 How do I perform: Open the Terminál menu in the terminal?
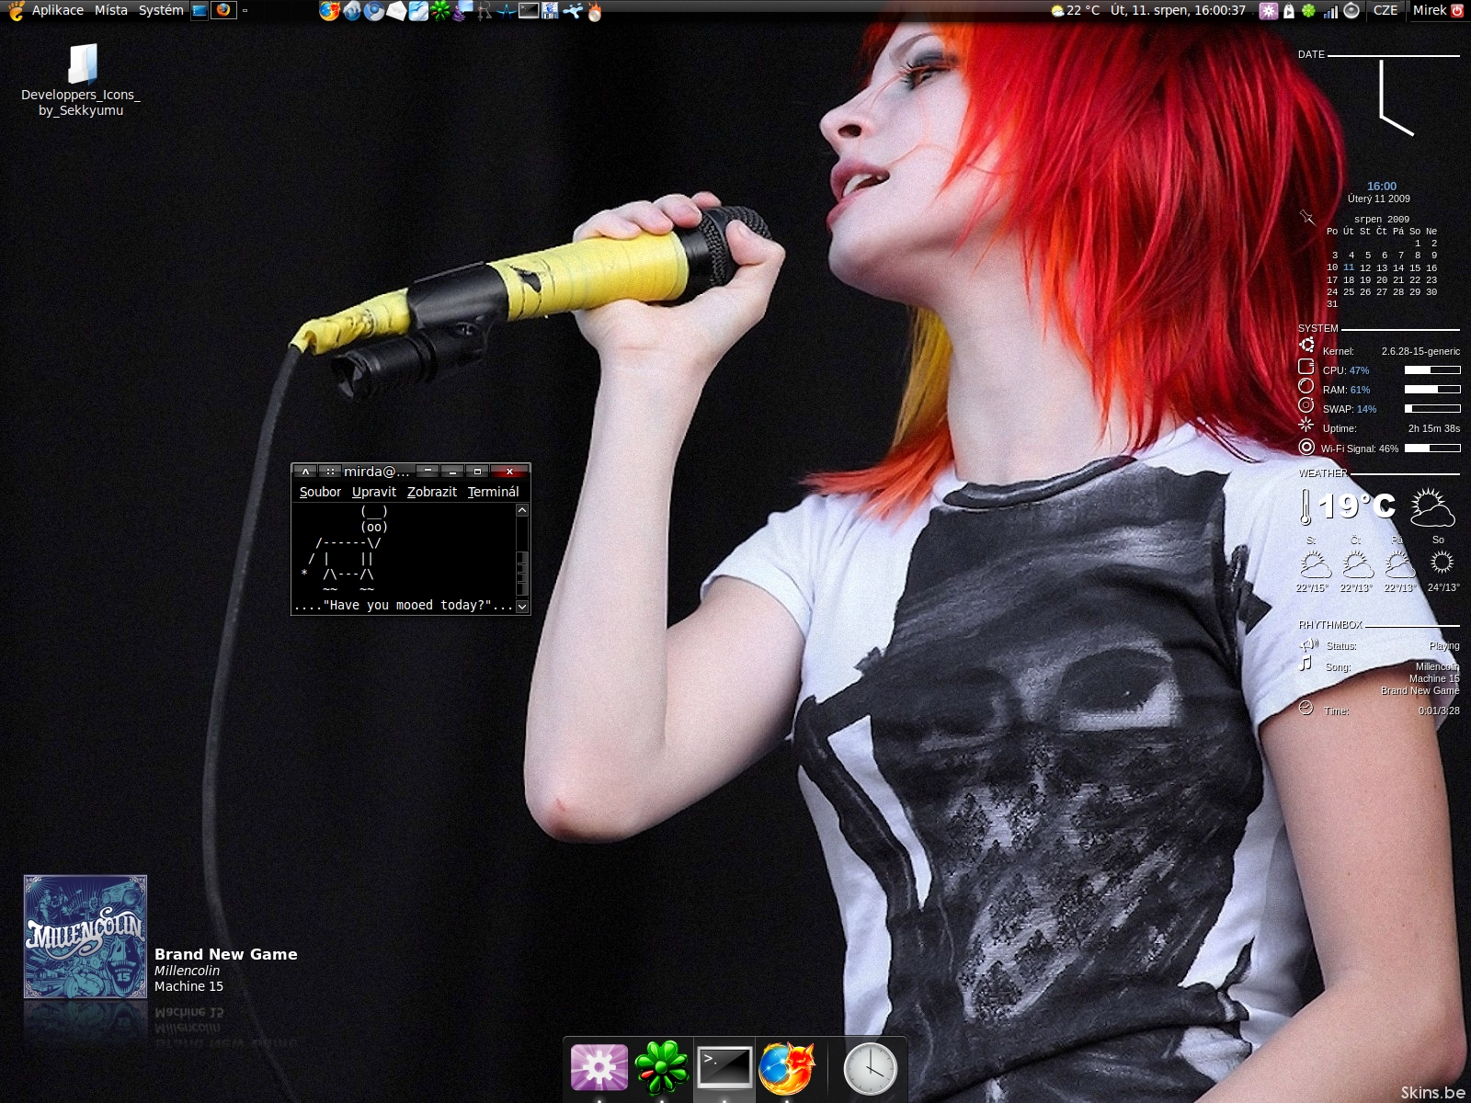click(x=494, y=492)
